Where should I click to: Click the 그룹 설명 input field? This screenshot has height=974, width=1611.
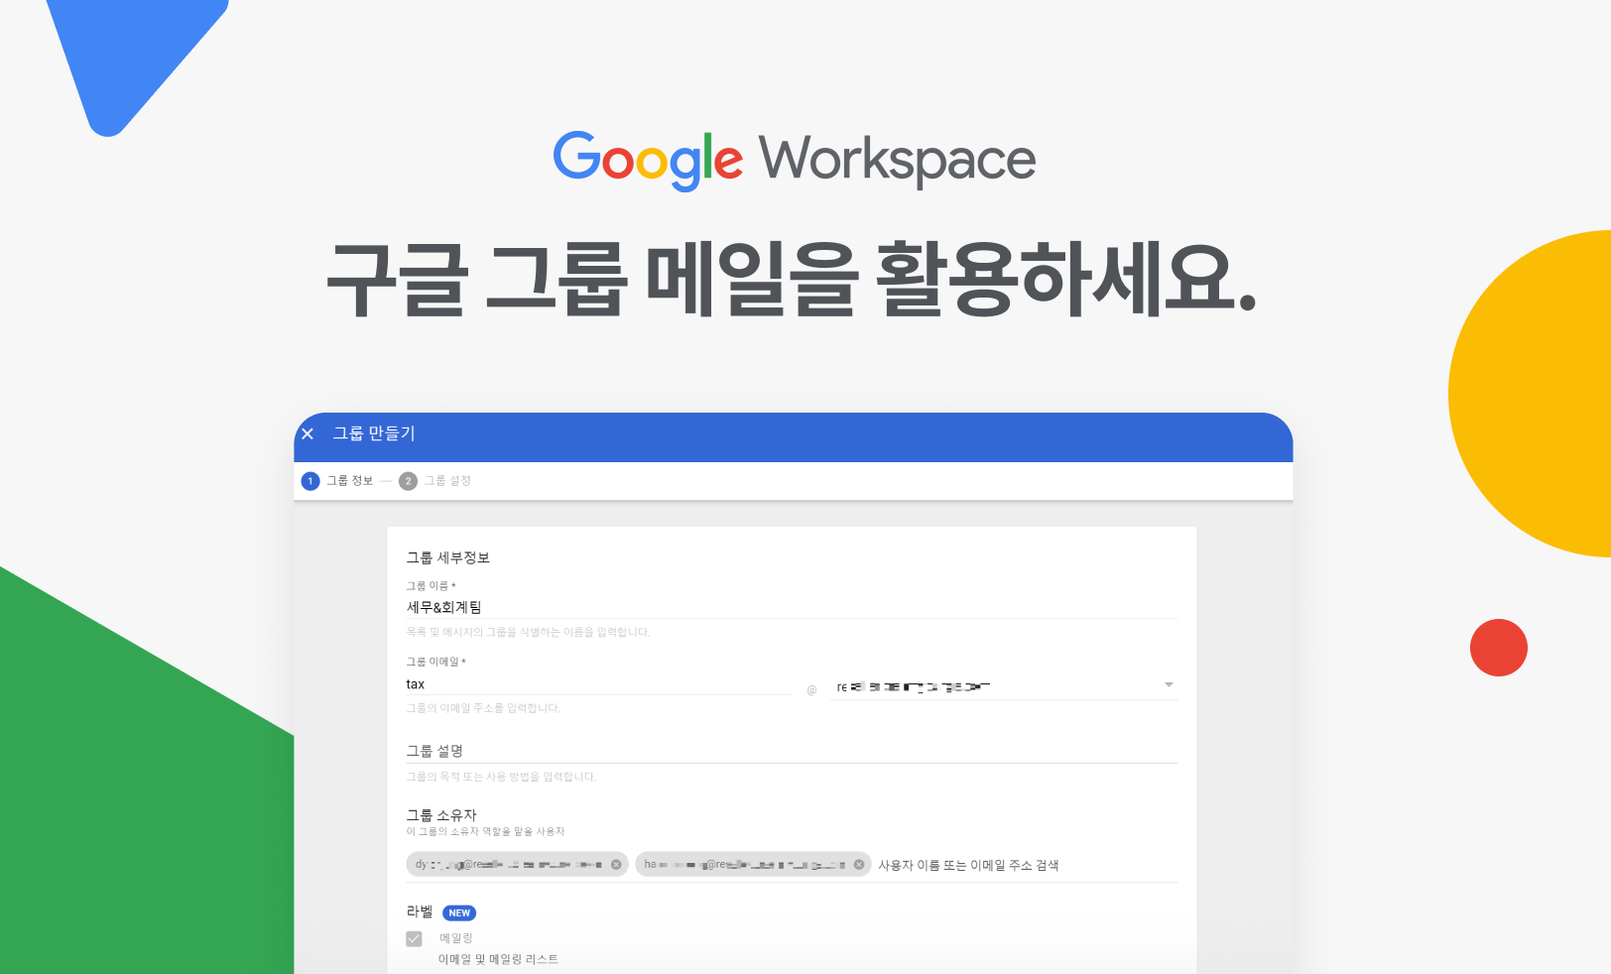(792, 751)
